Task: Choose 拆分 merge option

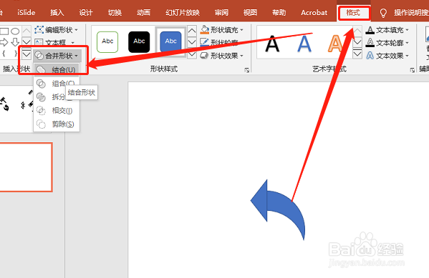Action: coord(52,97)
